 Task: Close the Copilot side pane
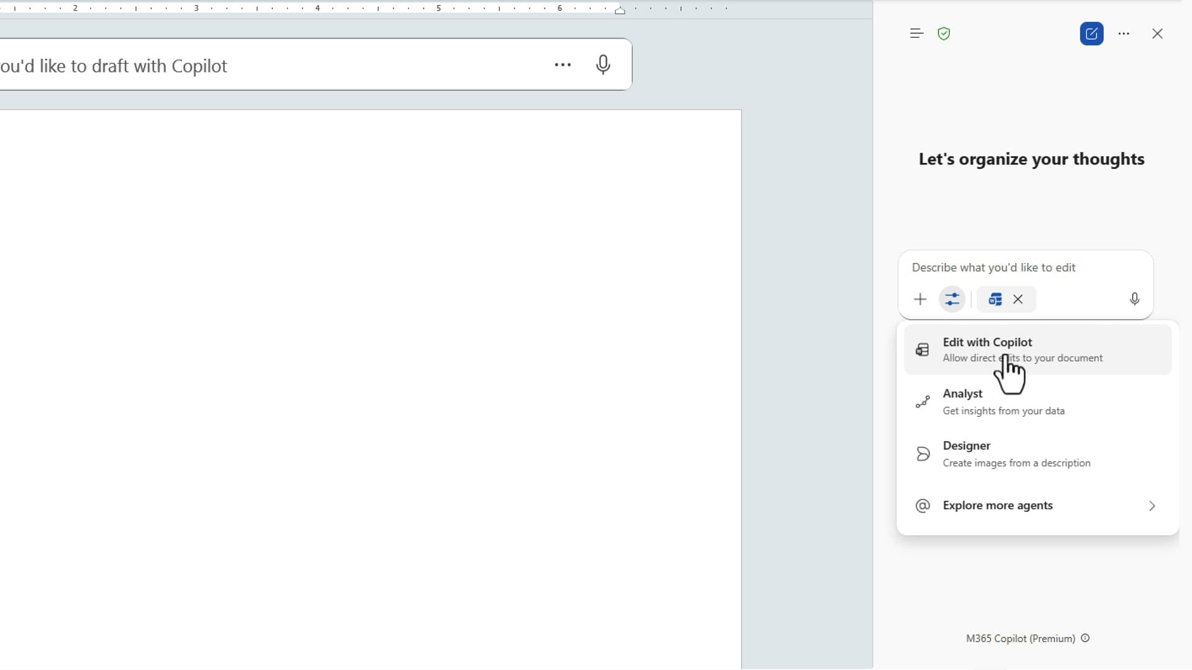click(1157, 33)
